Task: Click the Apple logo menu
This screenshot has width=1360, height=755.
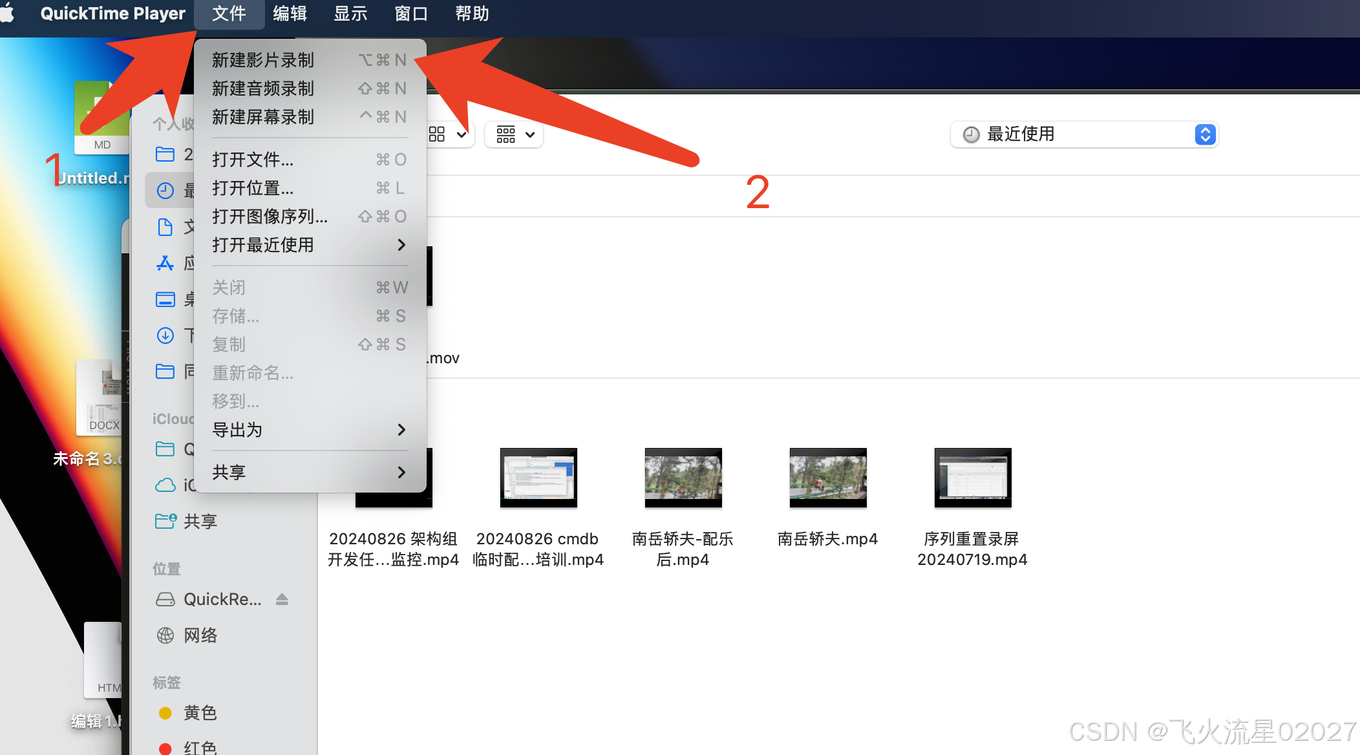Action: [x=8, y=13]
